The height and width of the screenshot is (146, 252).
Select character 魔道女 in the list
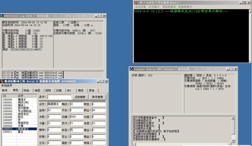[x=22, y=100]
